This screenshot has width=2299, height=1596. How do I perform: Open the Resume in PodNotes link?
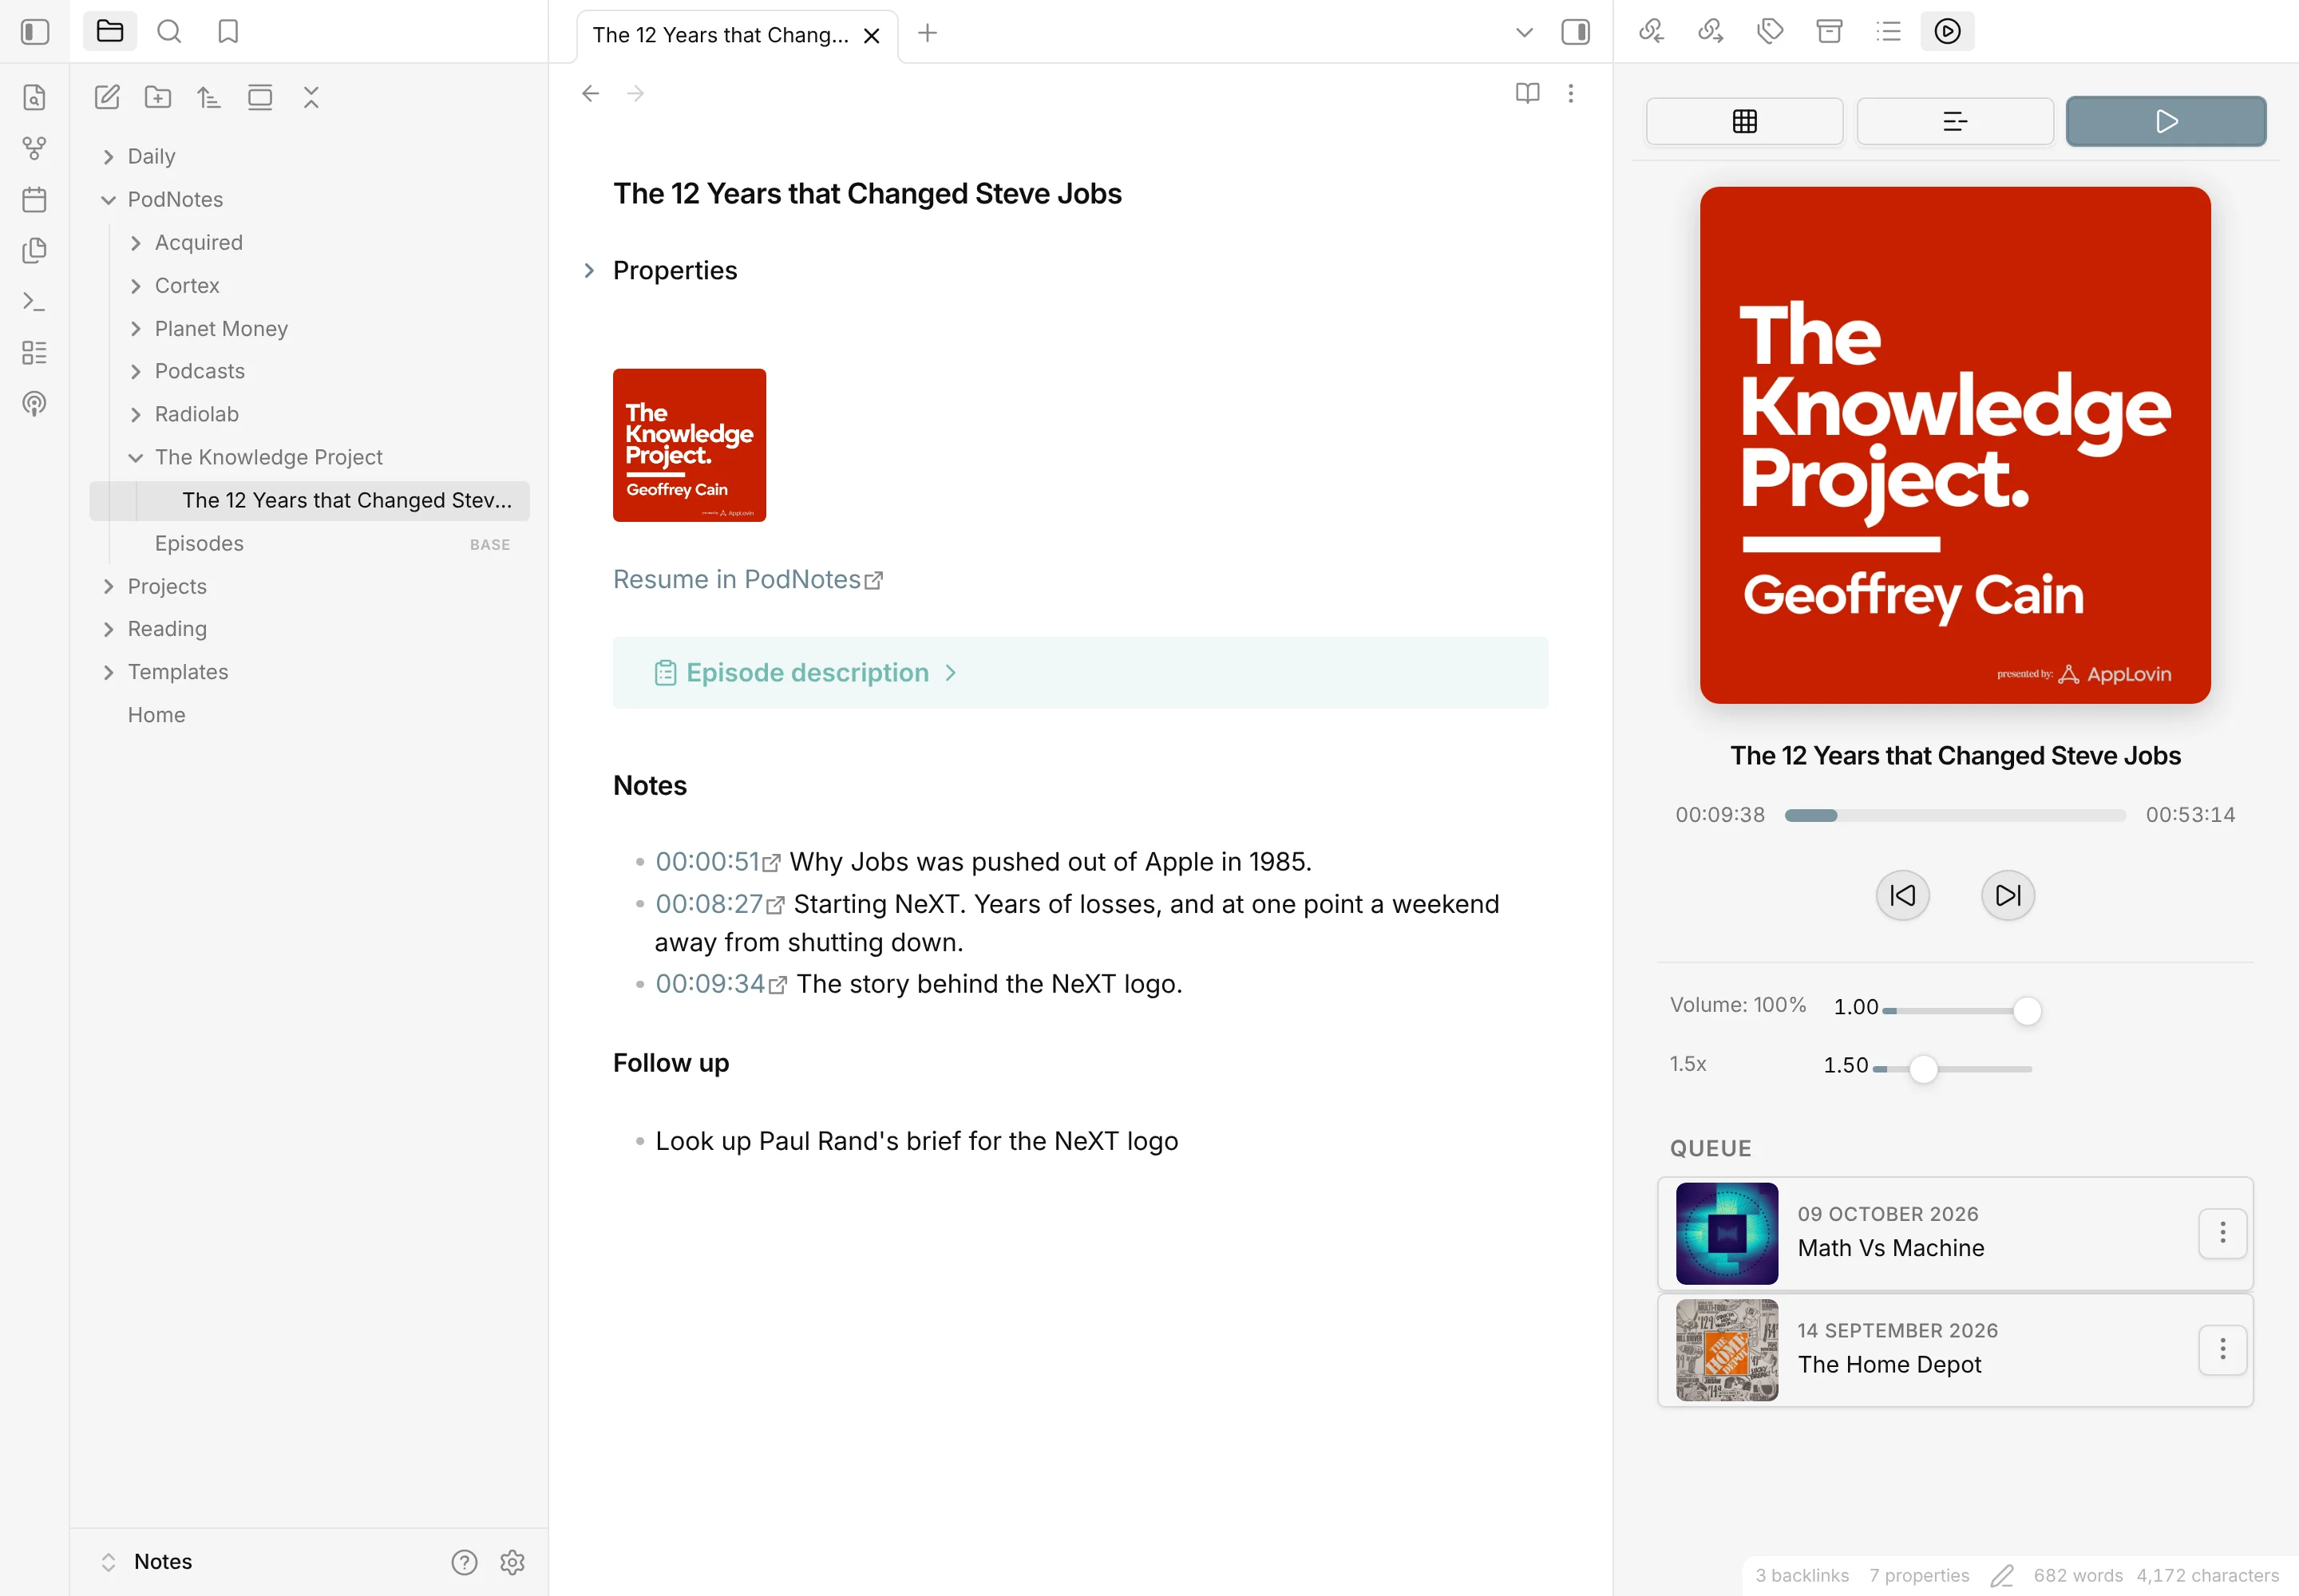pyautogui.click(x=747, y=580)
